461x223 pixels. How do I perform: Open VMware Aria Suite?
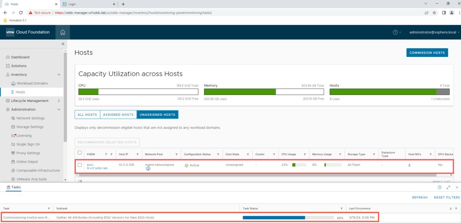click(31, 179)
